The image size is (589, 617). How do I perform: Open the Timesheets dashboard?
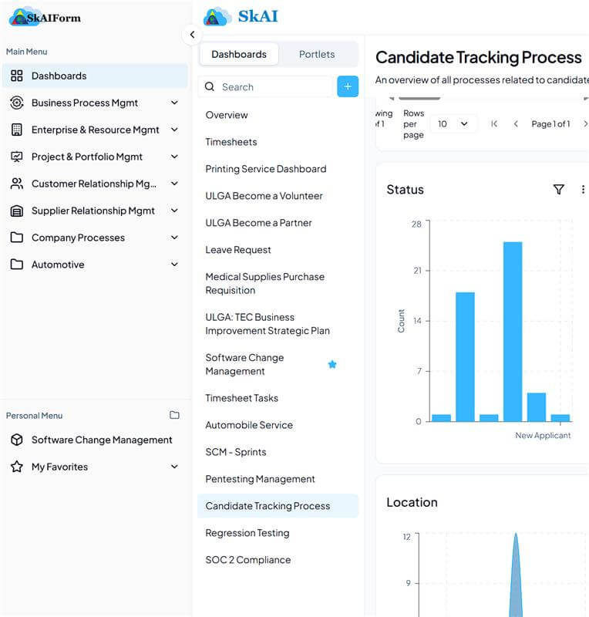click(x=231, y=142)
